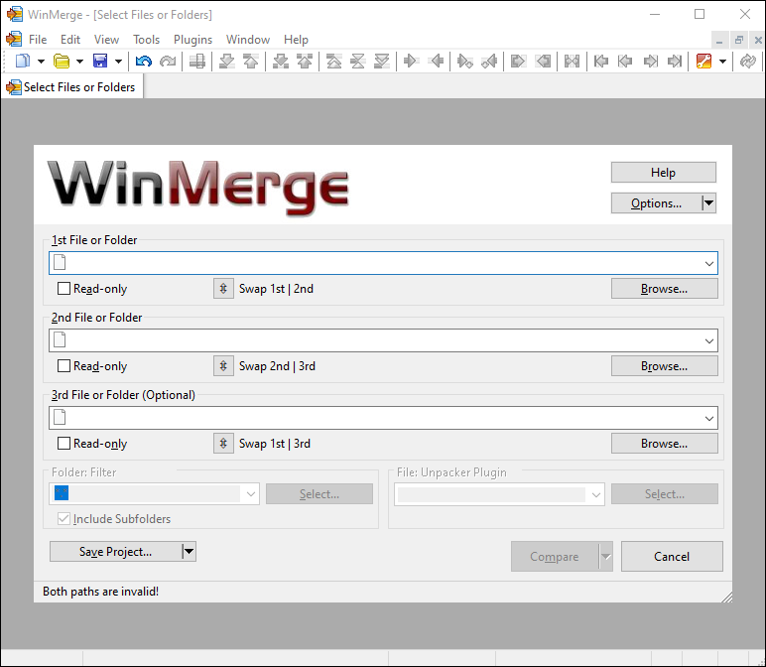Click into the 3rd File or Folder field
The height and width of the screenshot is (667, 766).
pos(383,418)
